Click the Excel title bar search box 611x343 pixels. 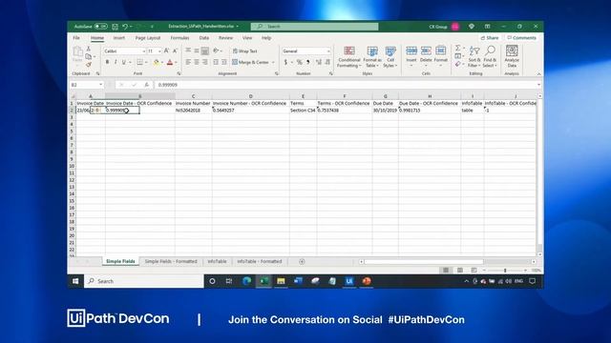pos(314,27)
